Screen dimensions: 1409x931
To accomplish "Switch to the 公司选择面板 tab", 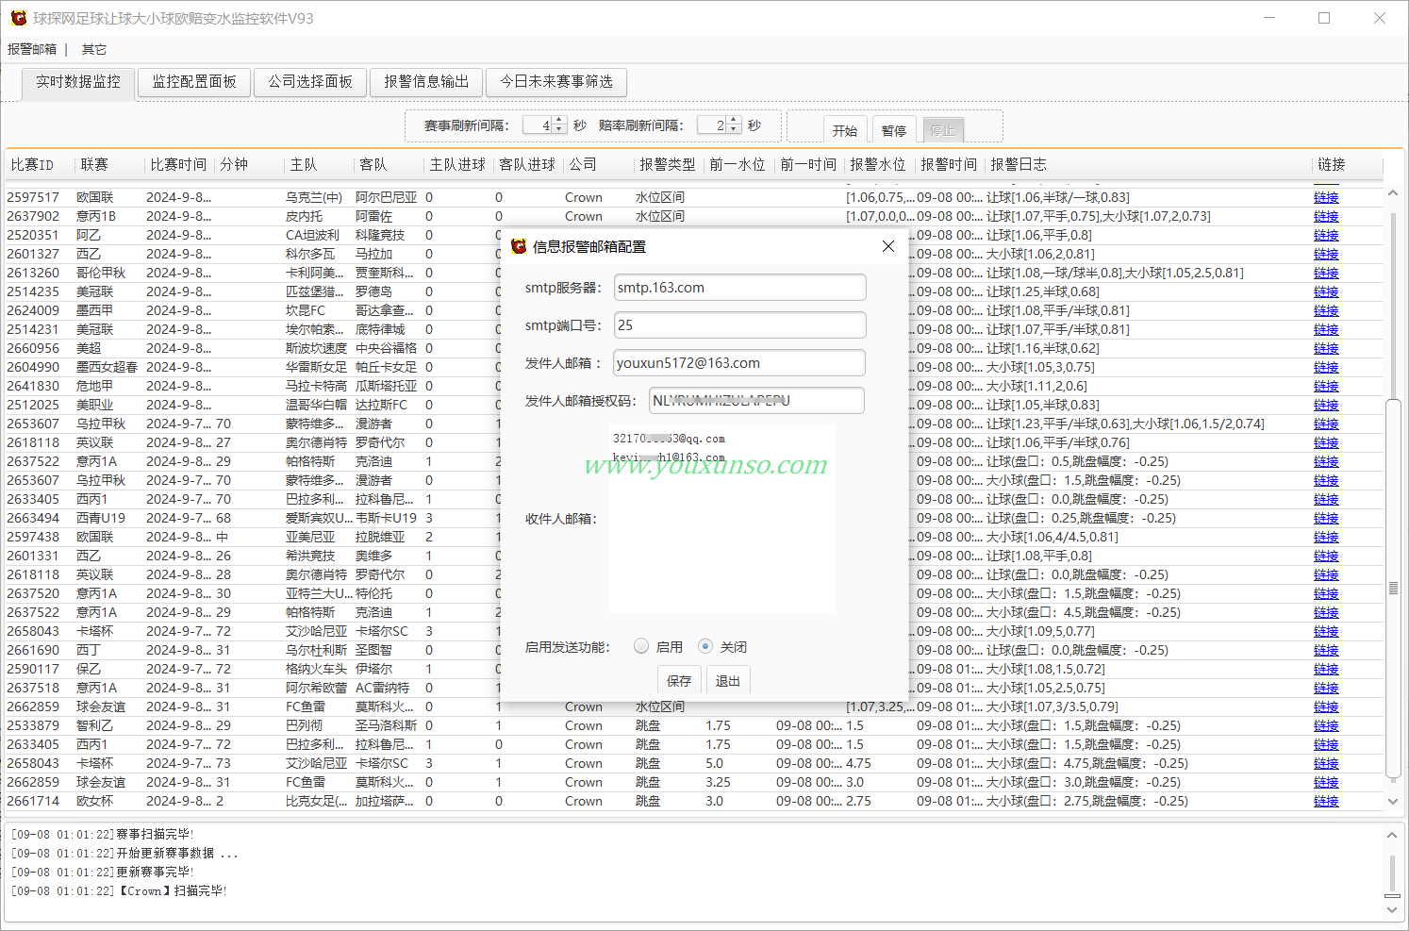I will [310, 82].
